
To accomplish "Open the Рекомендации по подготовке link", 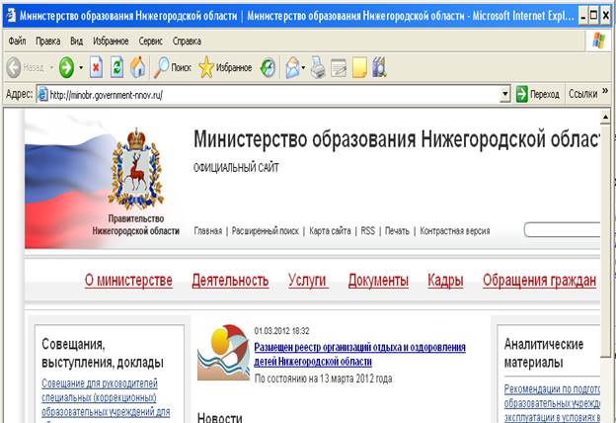I will [552, 403].
